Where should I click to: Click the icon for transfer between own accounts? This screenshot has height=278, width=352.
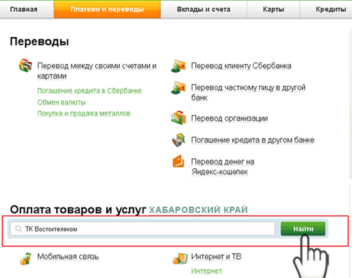click(25, 65)
